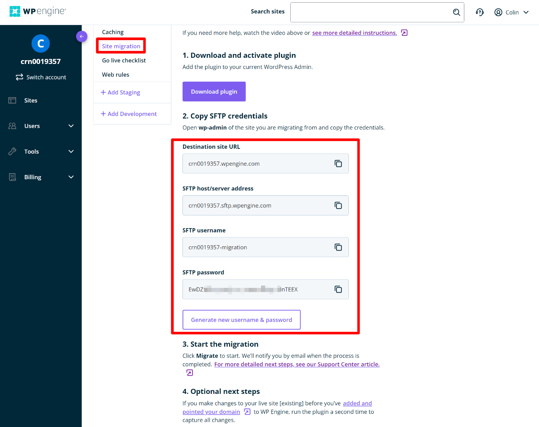The image size is (539, 427).
Task: Open the Support Center article link
Action: (x=297, y=364)
